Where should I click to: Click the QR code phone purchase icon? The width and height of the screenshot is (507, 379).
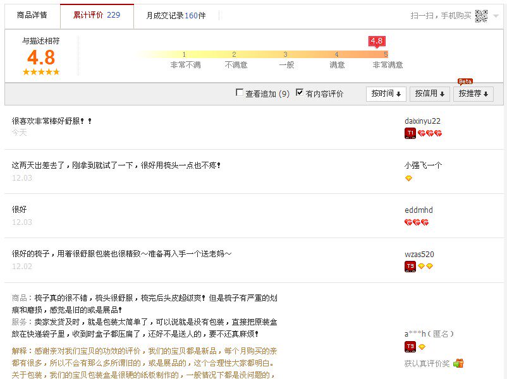pos(481,16)
